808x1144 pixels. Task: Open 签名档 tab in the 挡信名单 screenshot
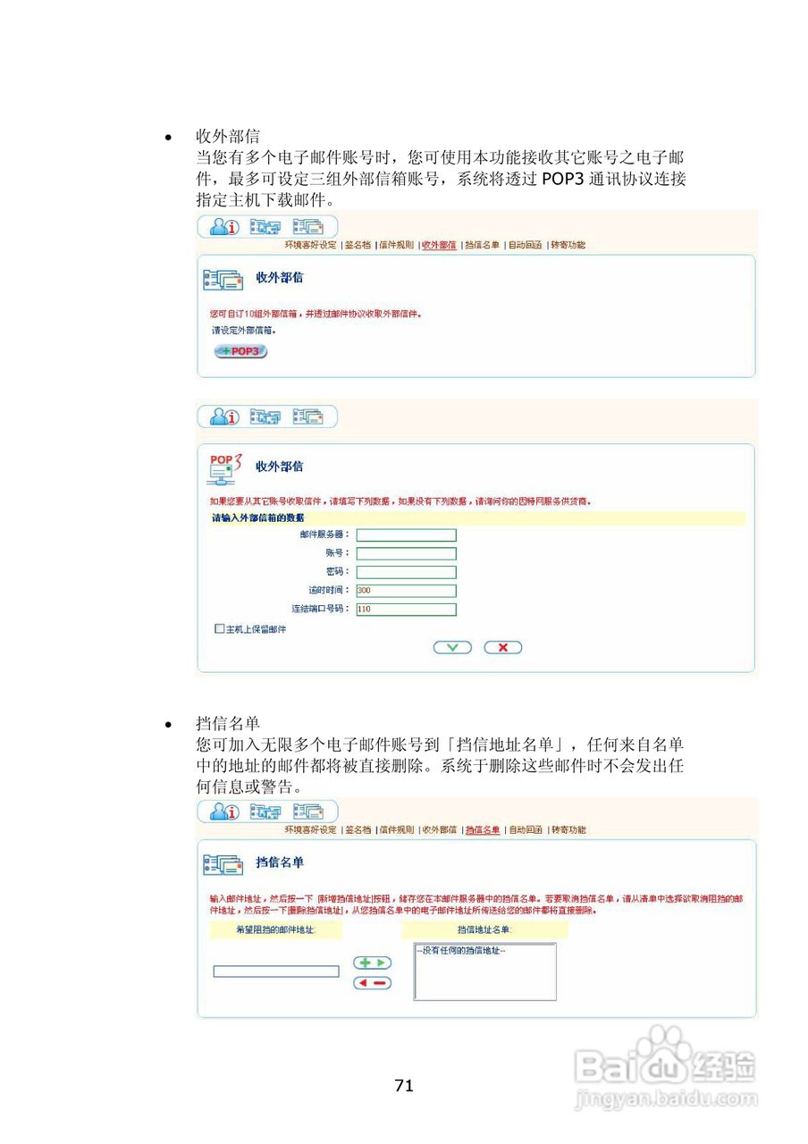click(x=358, y=830)
